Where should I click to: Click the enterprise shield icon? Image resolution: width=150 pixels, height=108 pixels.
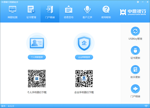point(84,43)
